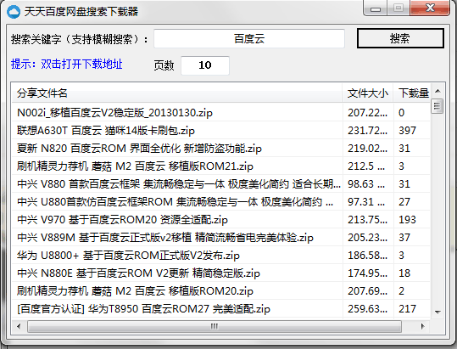This screenshot has height=349, width=457.
Task: Select row 刷机精灵力荐机 蘑菇 M2 移植版ROM20.zip
Action: pyautogui.click(x=221, y=290)
